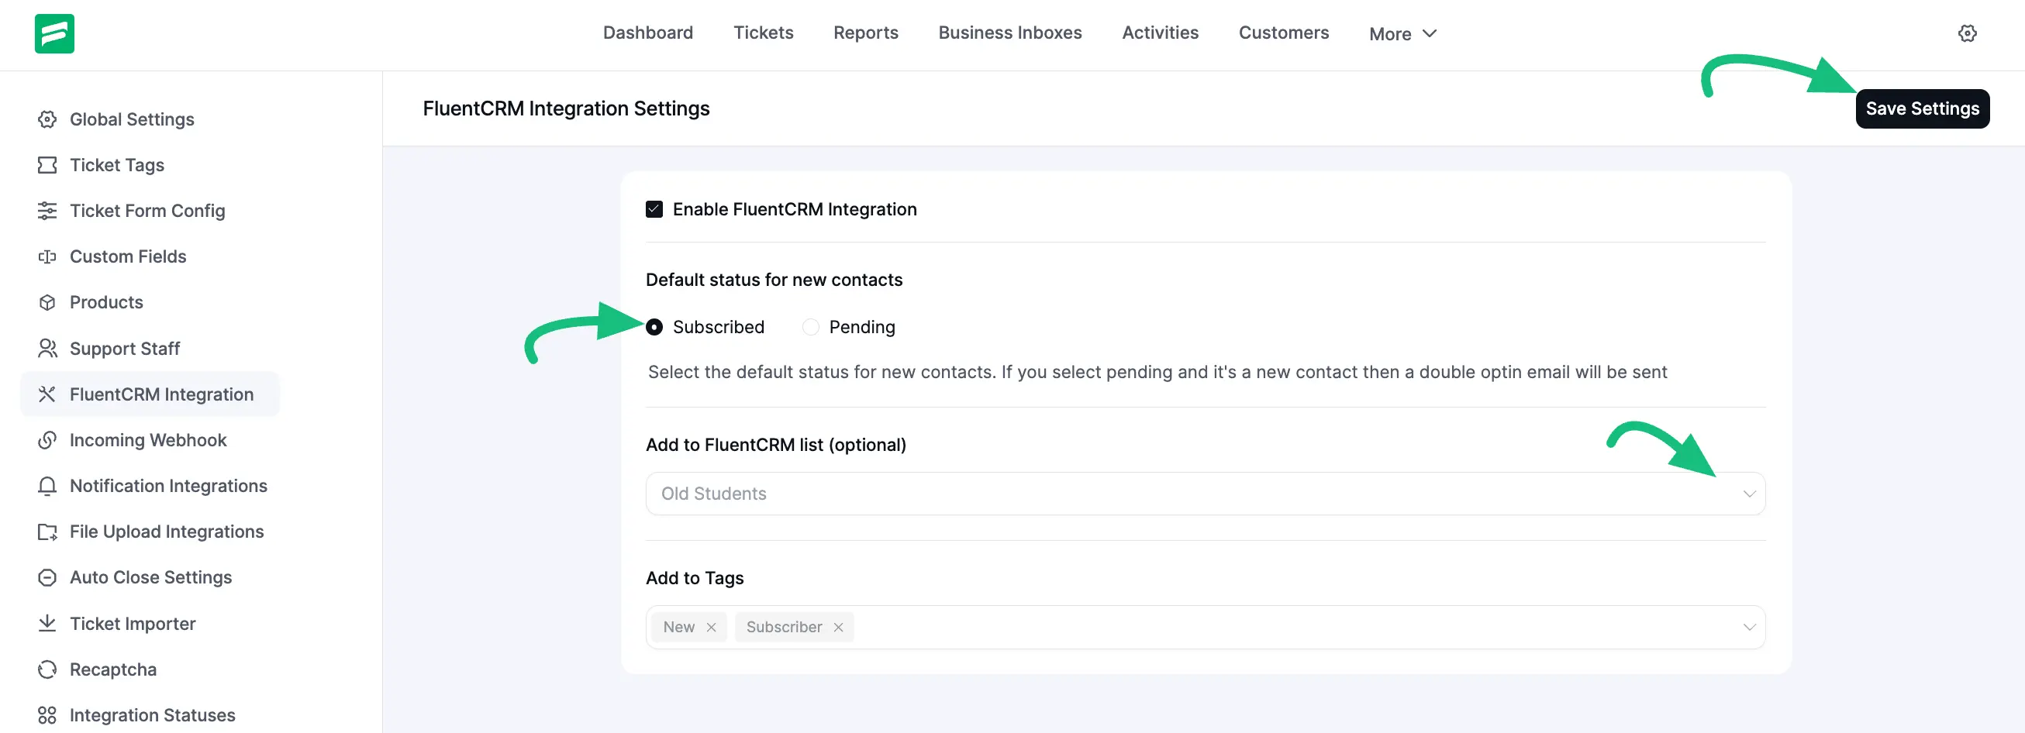Open Ticket Form Config via its sidebar icon
The width and height of the screenshot is (2025, 733).
tap(47, 211)
